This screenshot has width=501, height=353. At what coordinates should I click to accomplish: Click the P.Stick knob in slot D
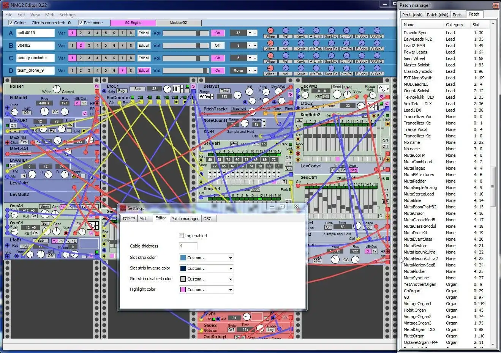[362, 68]
